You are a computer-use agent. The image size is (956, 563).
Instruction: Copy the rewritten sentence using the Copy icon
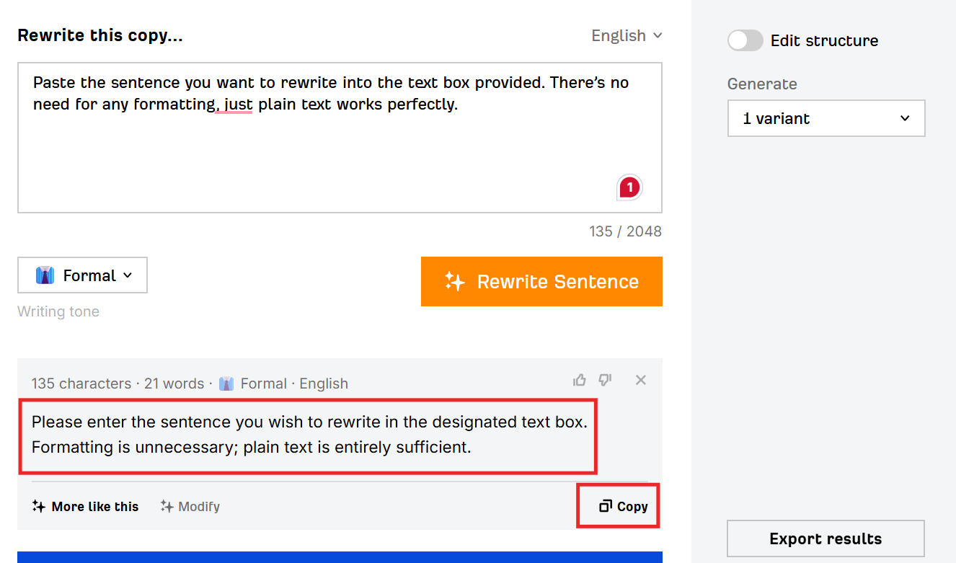tap(604, 506)
